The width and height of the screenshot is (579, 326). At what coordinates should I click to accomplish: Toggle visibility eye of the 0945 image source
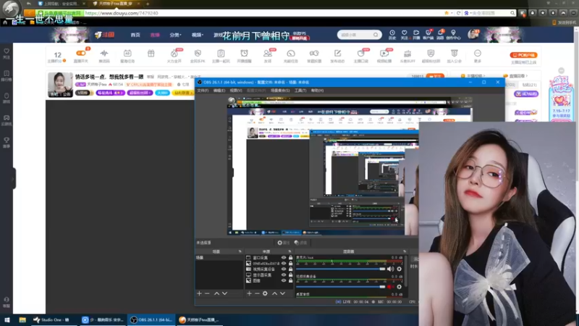pyautogui.click(x=284, y=264)
